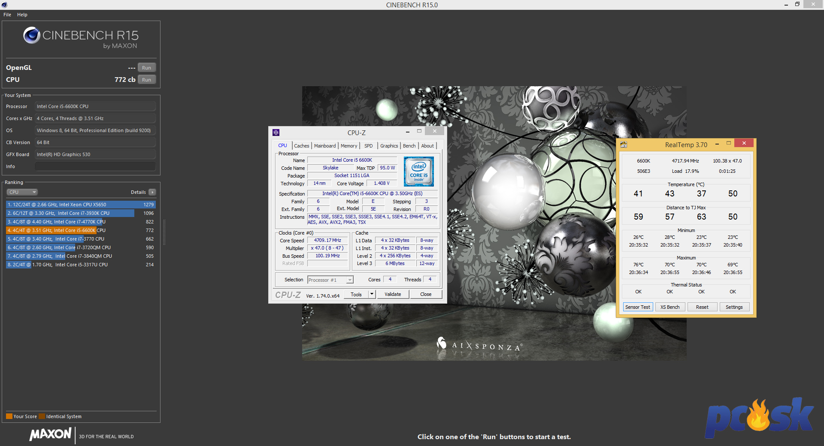Click the ranking panel resize grip handle
This screenshot has width=824, height=446.
(164, 232)
